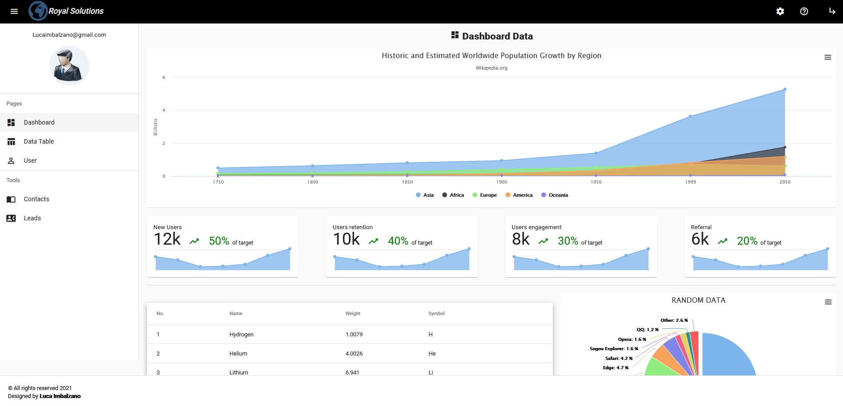The image size is (843, 406).
Task: Click the Data Table icon in sidebar
Action: (11, 141)
